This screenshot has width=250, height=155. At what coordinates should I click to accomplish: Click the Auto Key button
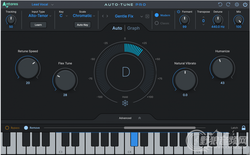click(82, 25)
